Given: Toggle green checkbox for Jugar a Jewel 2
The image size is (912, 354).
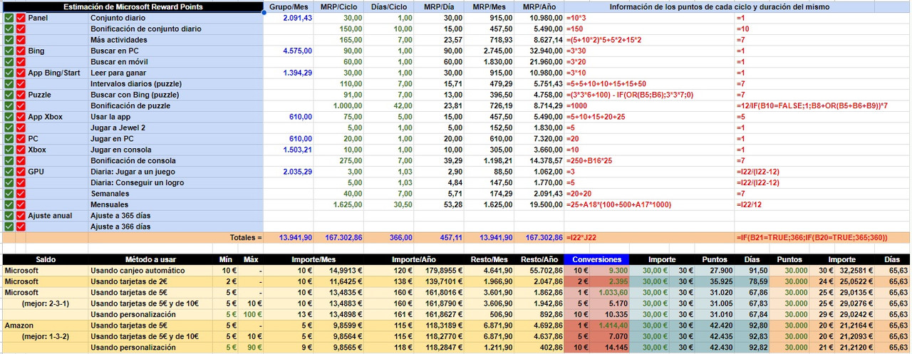Looking at the screenshot, I should 9,127.
